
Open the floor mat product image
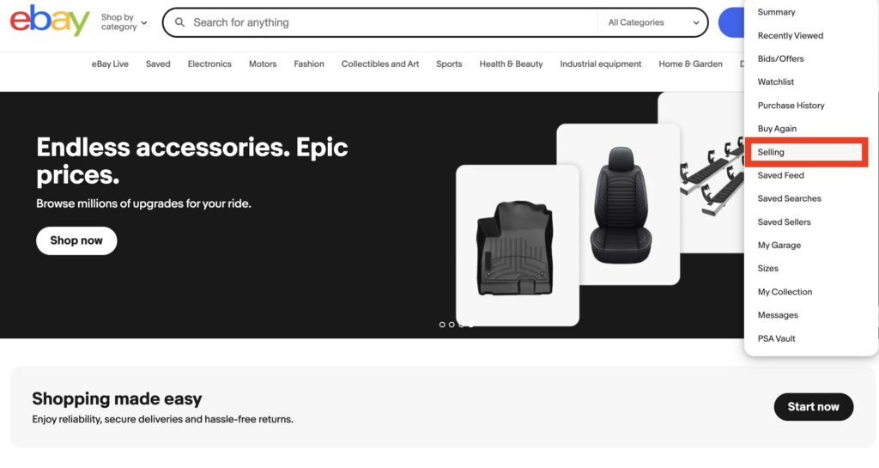click(518, 245)
